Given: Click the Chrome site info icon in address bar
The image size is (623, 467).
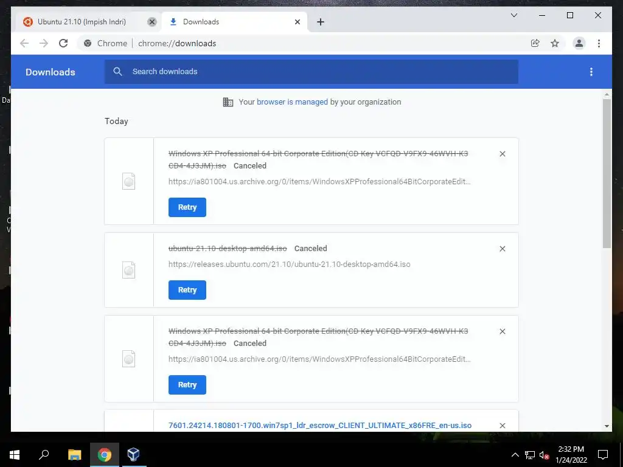Looking at the screenshot, I should pos(88,43).
